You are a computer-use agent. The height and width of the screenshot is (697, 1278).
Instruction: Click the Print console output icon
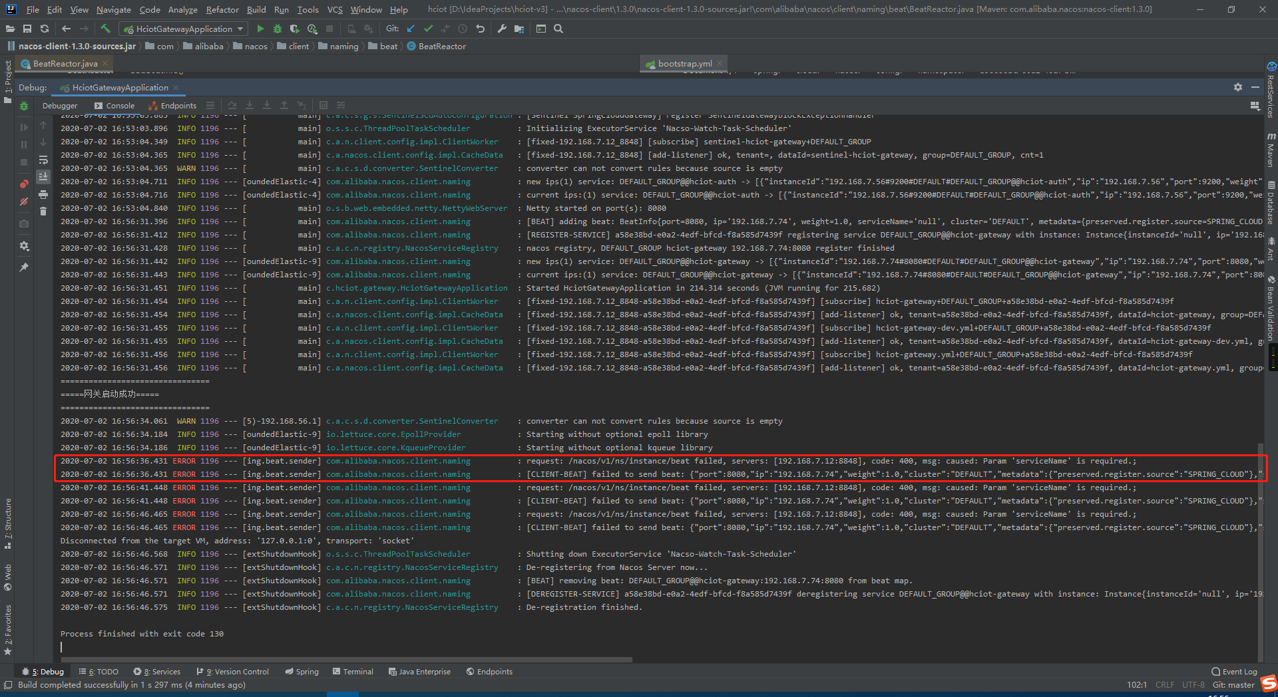[x=43, y=194]
